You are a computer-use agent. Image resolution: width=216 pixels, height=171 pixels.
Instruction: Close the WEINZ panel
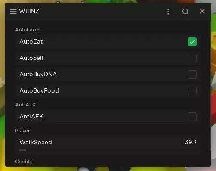pos(202,11)
